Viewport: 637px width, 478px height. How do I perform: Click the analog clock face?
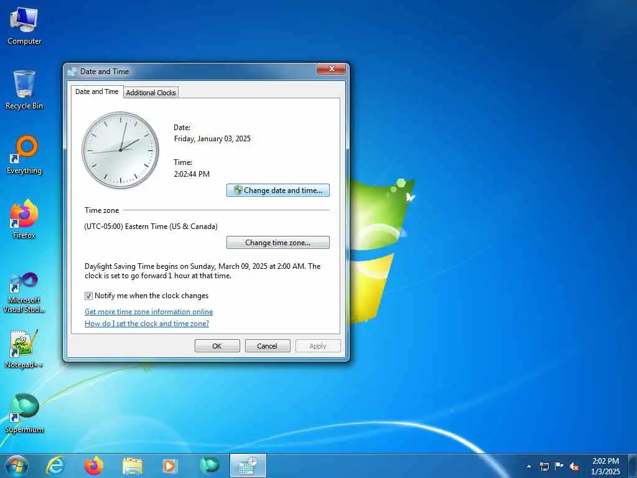pos(120,151)
